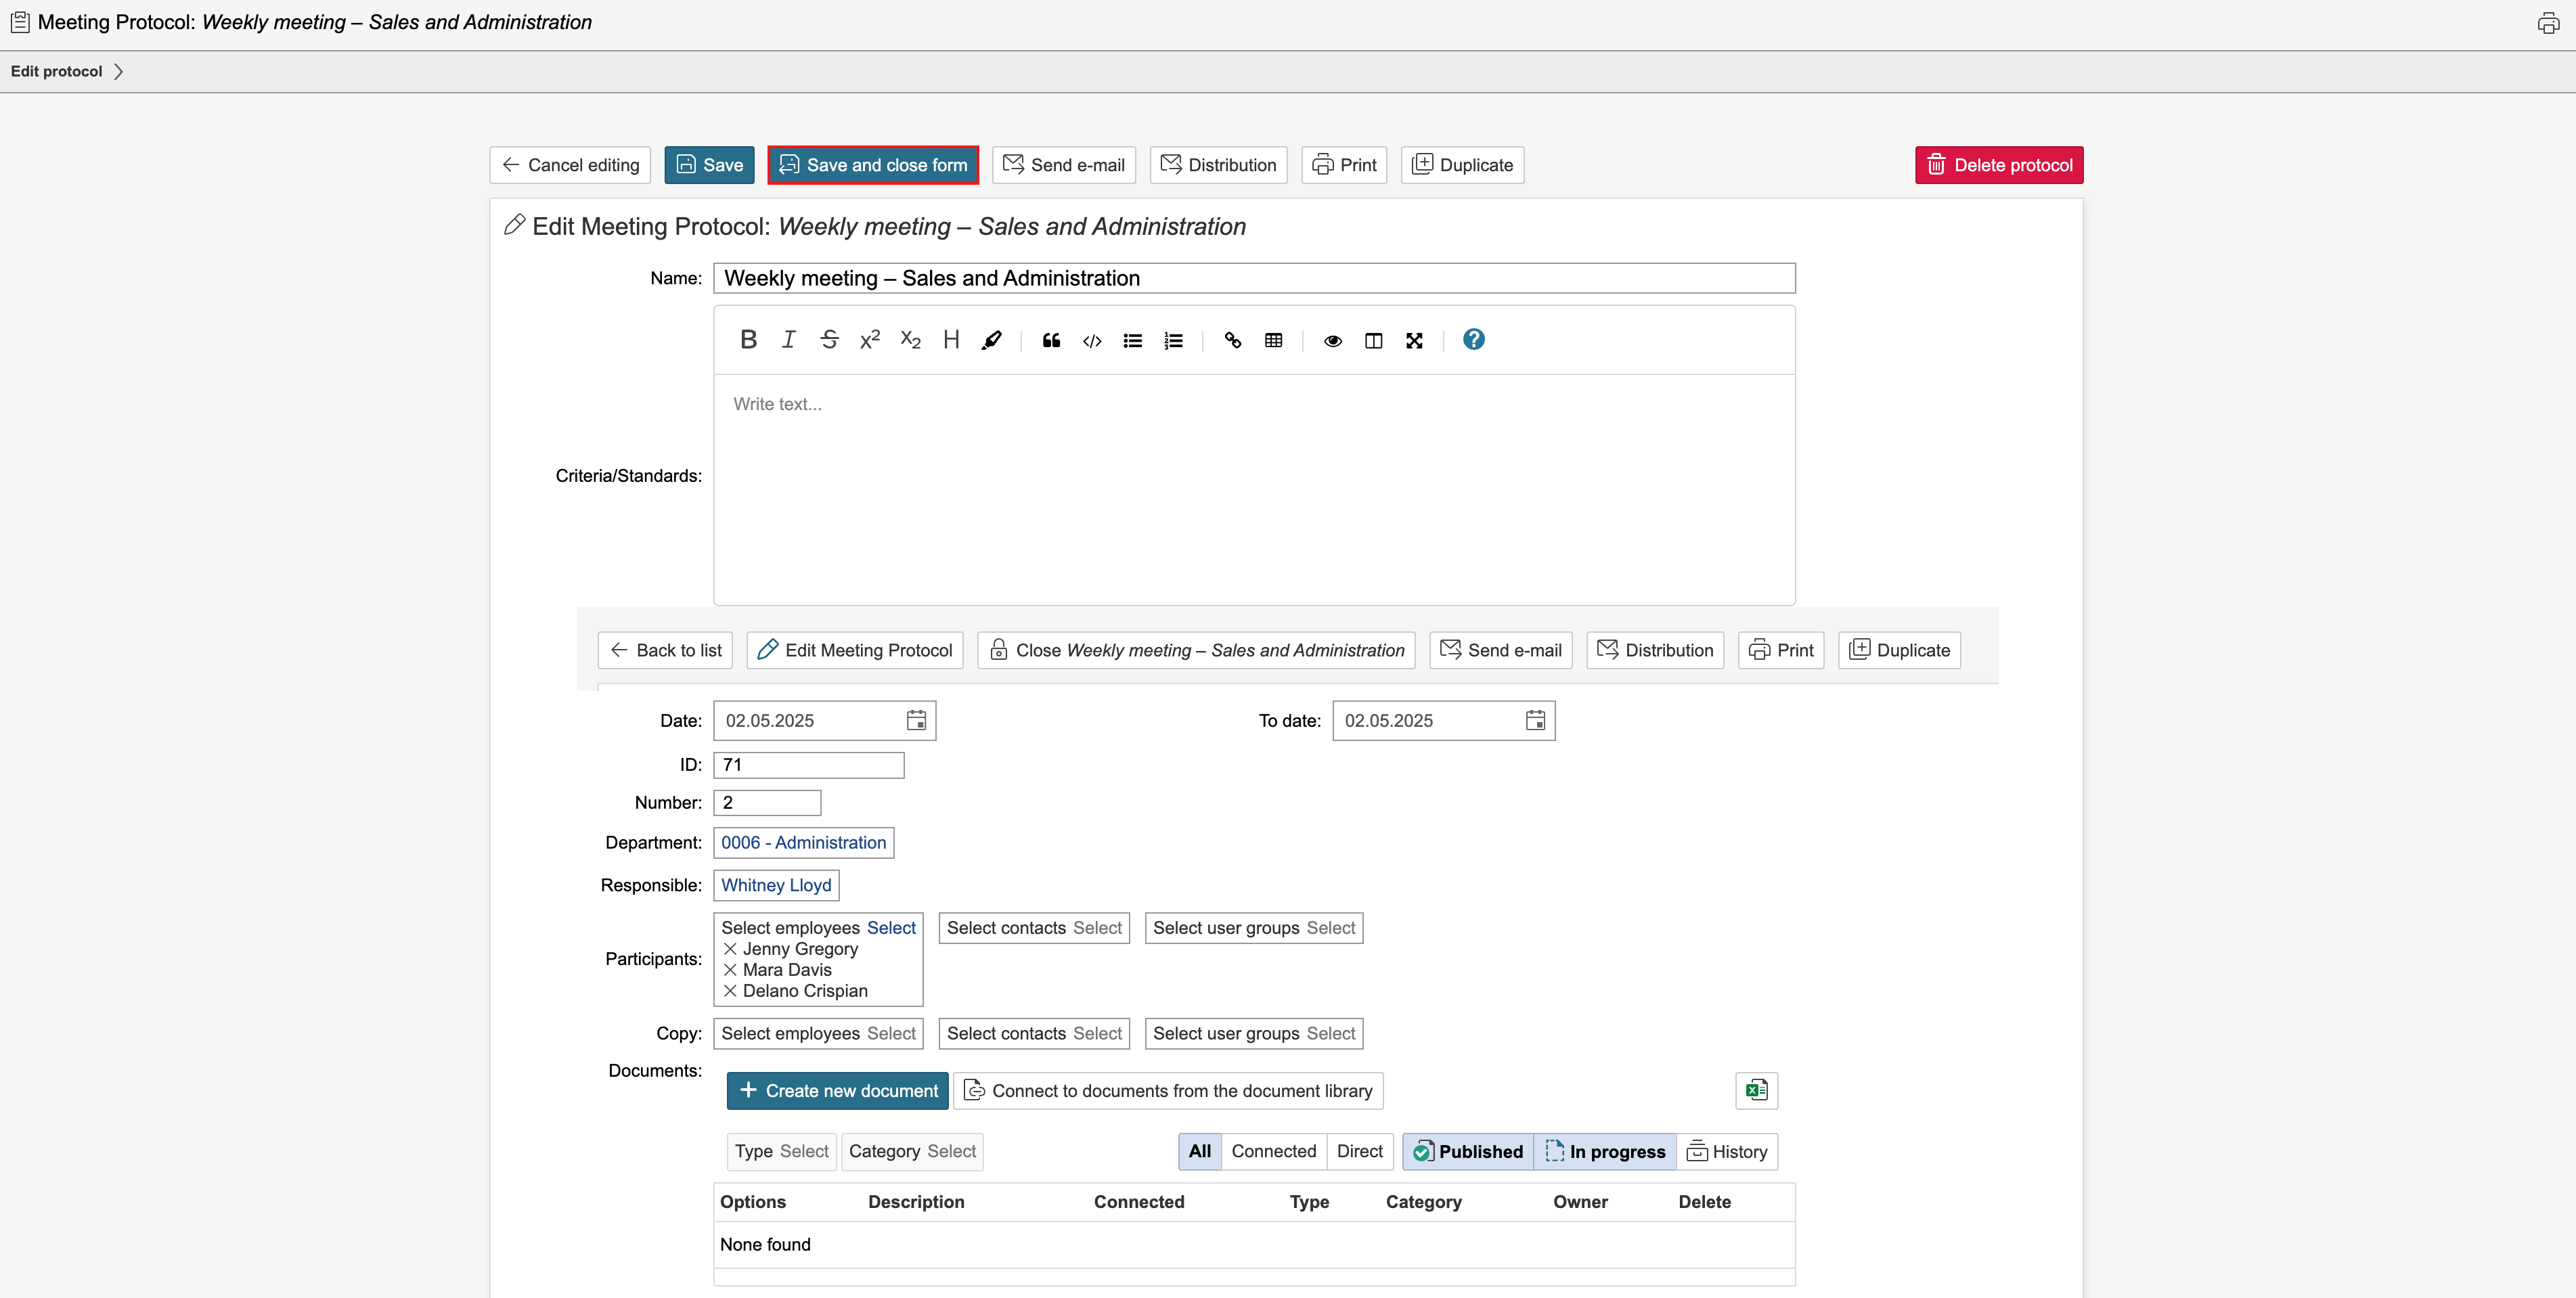Click the strikethrough formatting icon
Viewport: 2576px width, 1298px height.
coord(829,340)
